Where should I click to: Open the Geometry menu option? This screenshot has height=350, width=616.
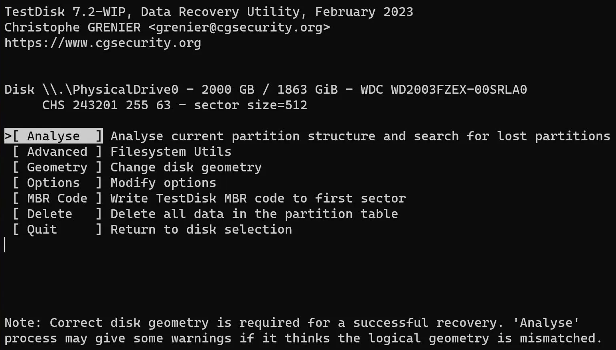pos(57,167)
